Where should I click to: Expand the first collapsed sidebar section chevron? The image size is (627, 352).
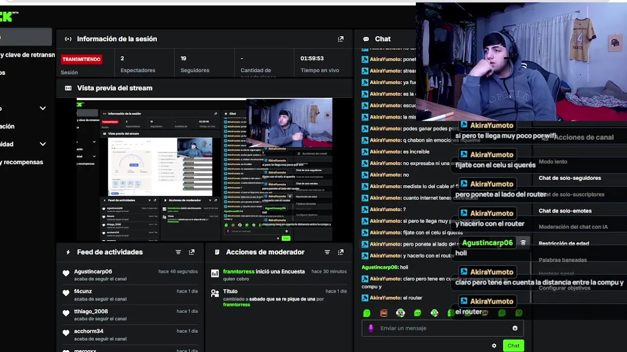(x=43, y=109)
